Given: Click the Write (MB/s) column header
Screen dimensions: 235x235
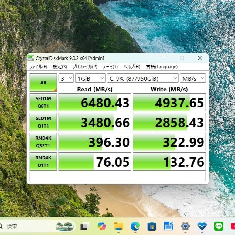Looking at the screenshot, I should 169,89.
